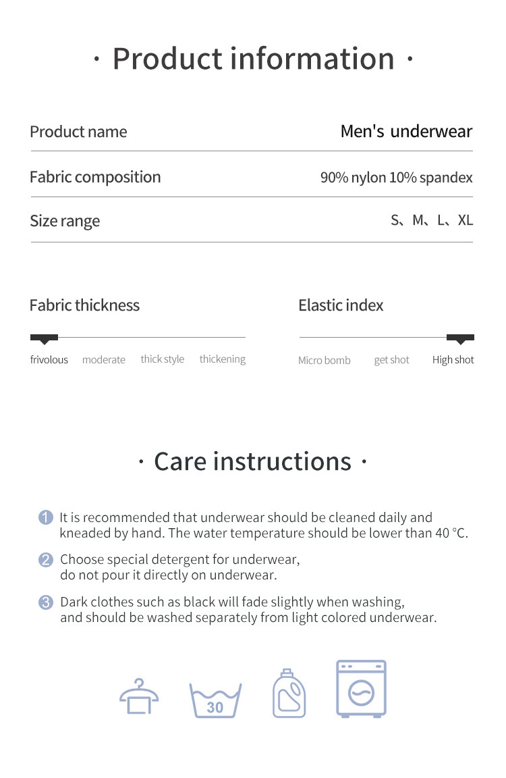Click the washing machine icon
Screen dimensions: 506x778
coord(362,689)
